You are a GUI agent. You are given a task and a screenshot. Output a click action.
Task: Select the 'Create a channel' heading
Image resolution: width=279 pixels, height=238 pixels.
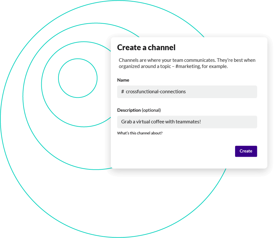[146, 48]
